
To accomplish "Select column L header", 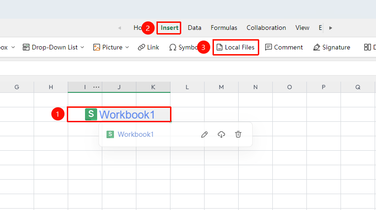I will (187, 87).
